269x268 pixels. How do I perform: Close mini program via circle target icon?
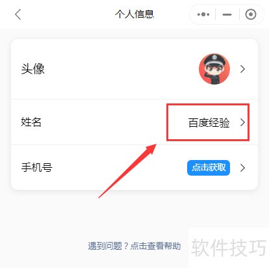[251, 14]
